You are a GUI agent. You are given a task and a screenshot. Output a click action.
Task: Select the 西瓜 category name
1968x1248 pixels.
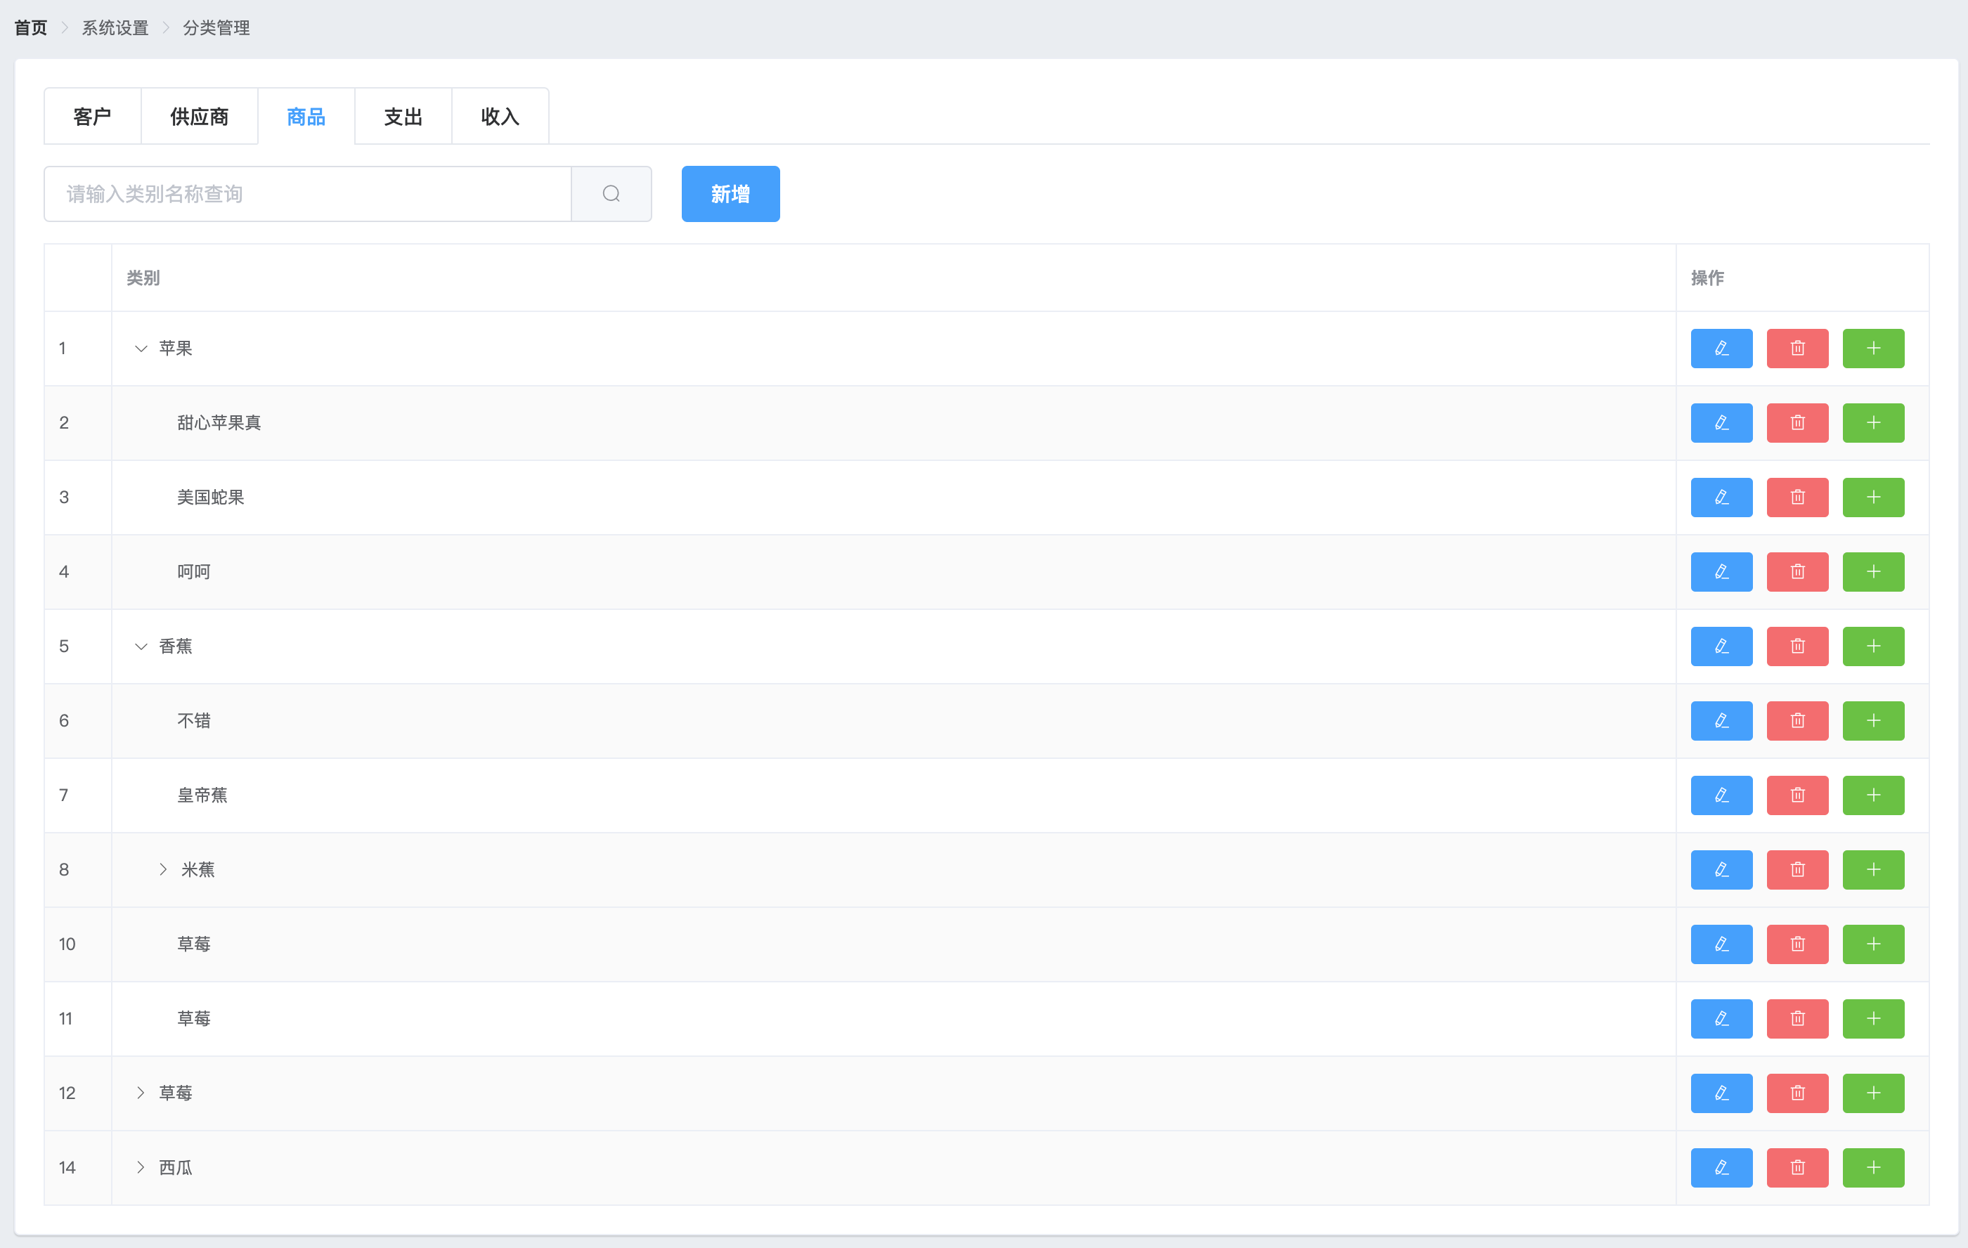[176, 1166]
